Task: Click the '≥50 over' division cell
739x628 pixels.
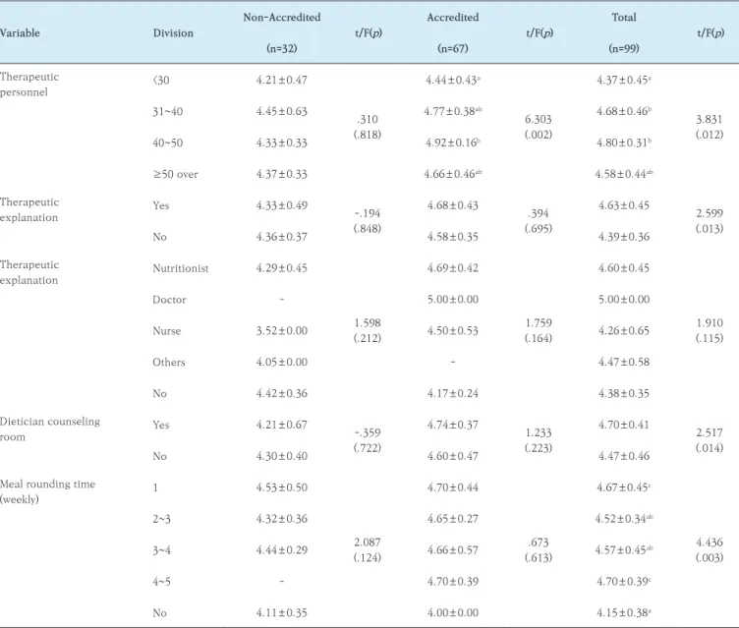Action: [175, 175]
